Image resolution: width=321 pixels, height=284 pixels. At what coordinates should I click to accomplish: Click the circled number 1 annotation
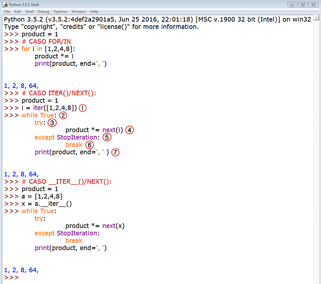coord(83,108)
